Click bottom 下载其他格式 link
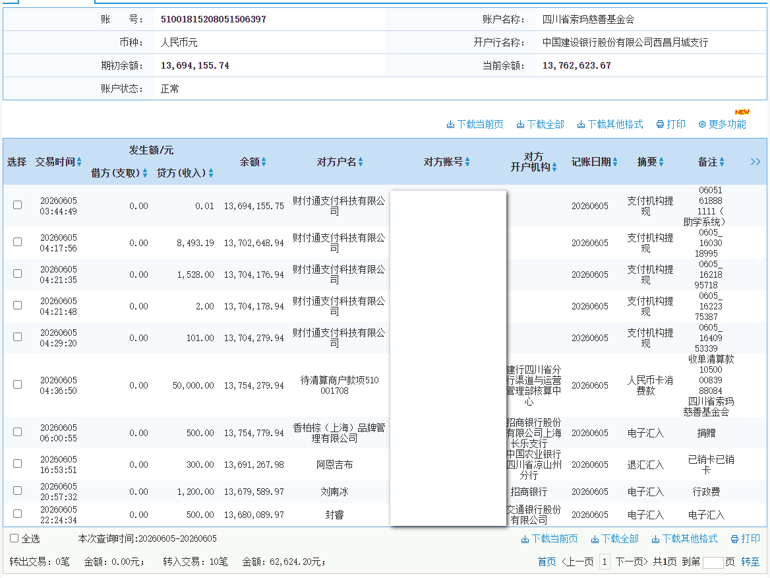 (x=684, y=538)
